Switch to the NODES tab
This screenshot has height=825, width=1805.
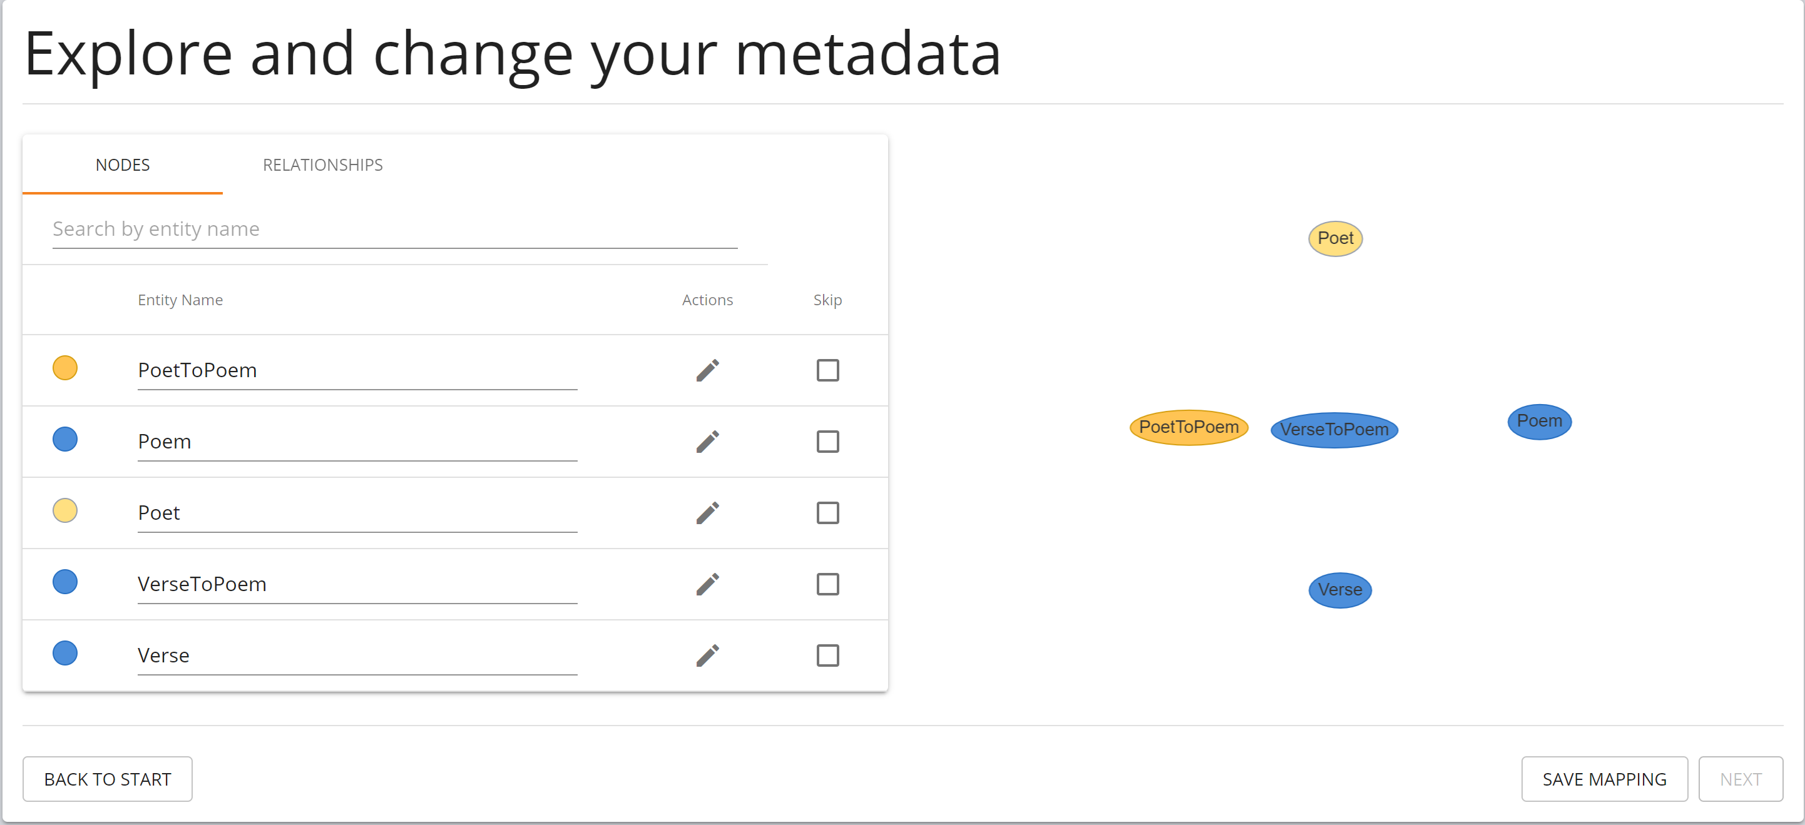tap(122, 165)
